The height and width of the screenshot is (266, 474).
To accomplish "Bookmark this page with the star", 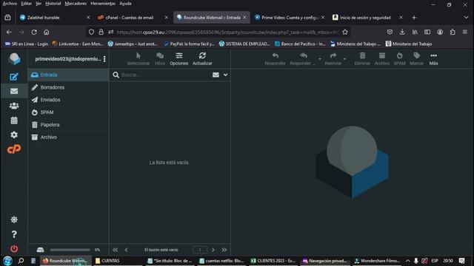I will [345, 32].
